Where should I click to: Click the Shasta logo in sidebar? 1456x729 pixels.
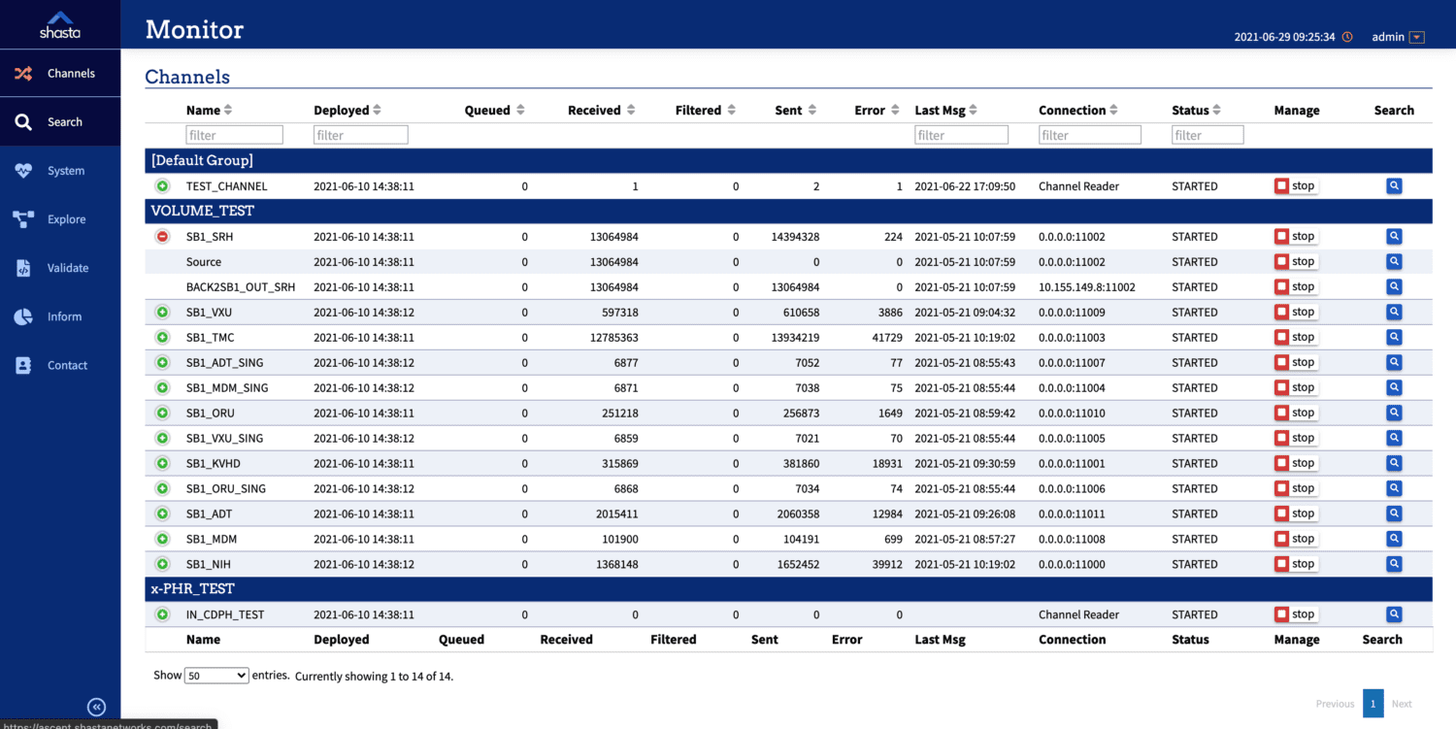[60, 24]
